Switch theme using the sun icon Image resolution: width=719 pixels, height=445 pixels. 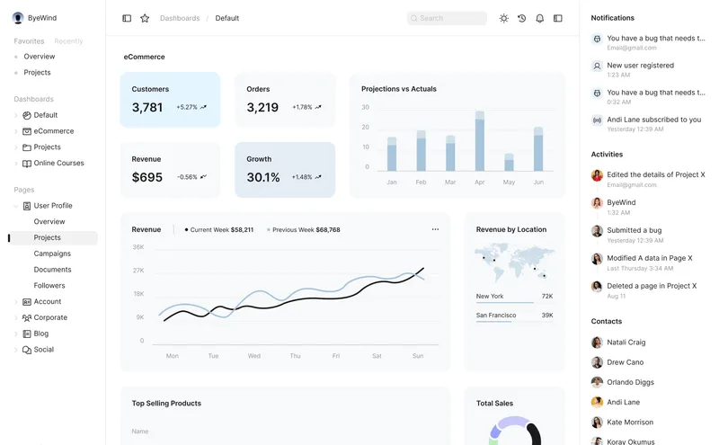pos(504,18)
